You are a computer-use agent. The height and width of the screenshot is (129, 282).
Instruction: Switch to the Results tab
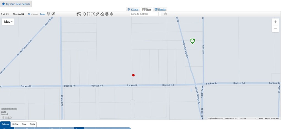(x=160, y=9)
